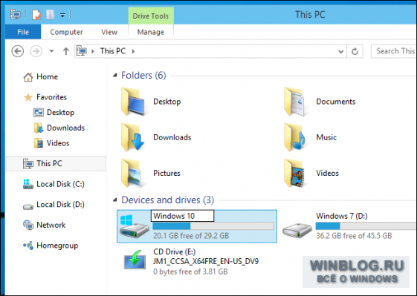Click the Windows 10 drive usage bar

[213, 226]
